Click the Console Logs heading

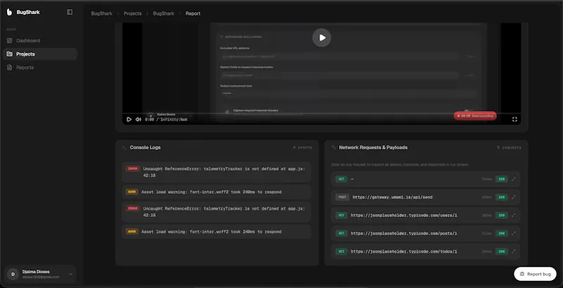point(145,148)
